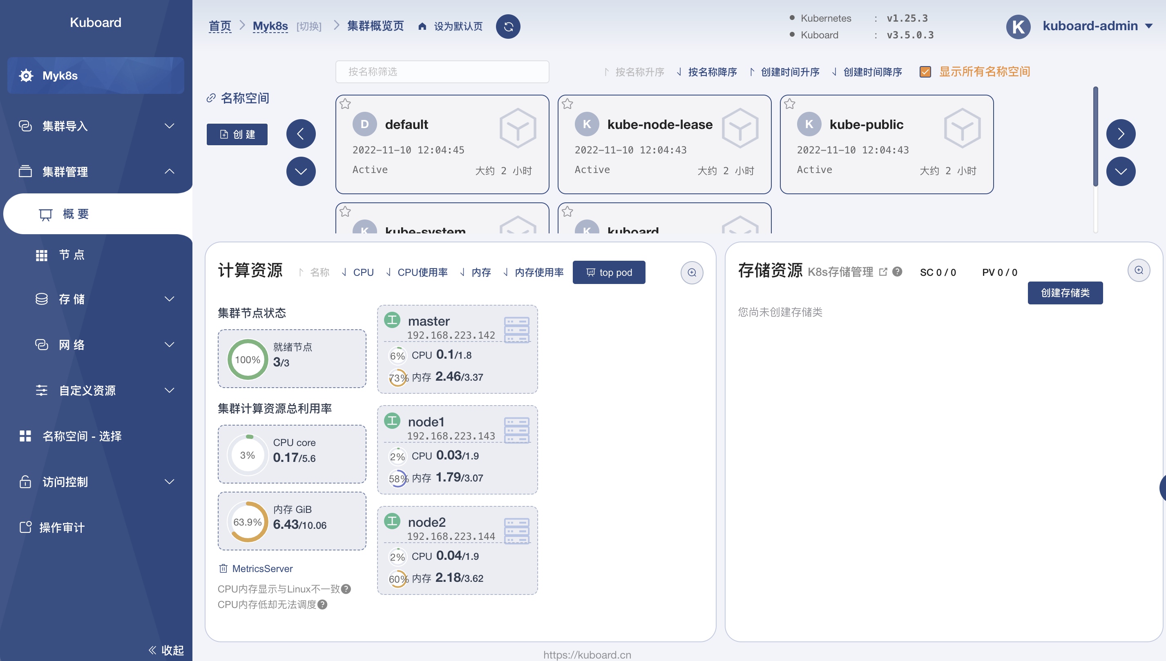Open 操作审计 in the sidebar
1166x661 pixels.
click(x=62, y=527)
